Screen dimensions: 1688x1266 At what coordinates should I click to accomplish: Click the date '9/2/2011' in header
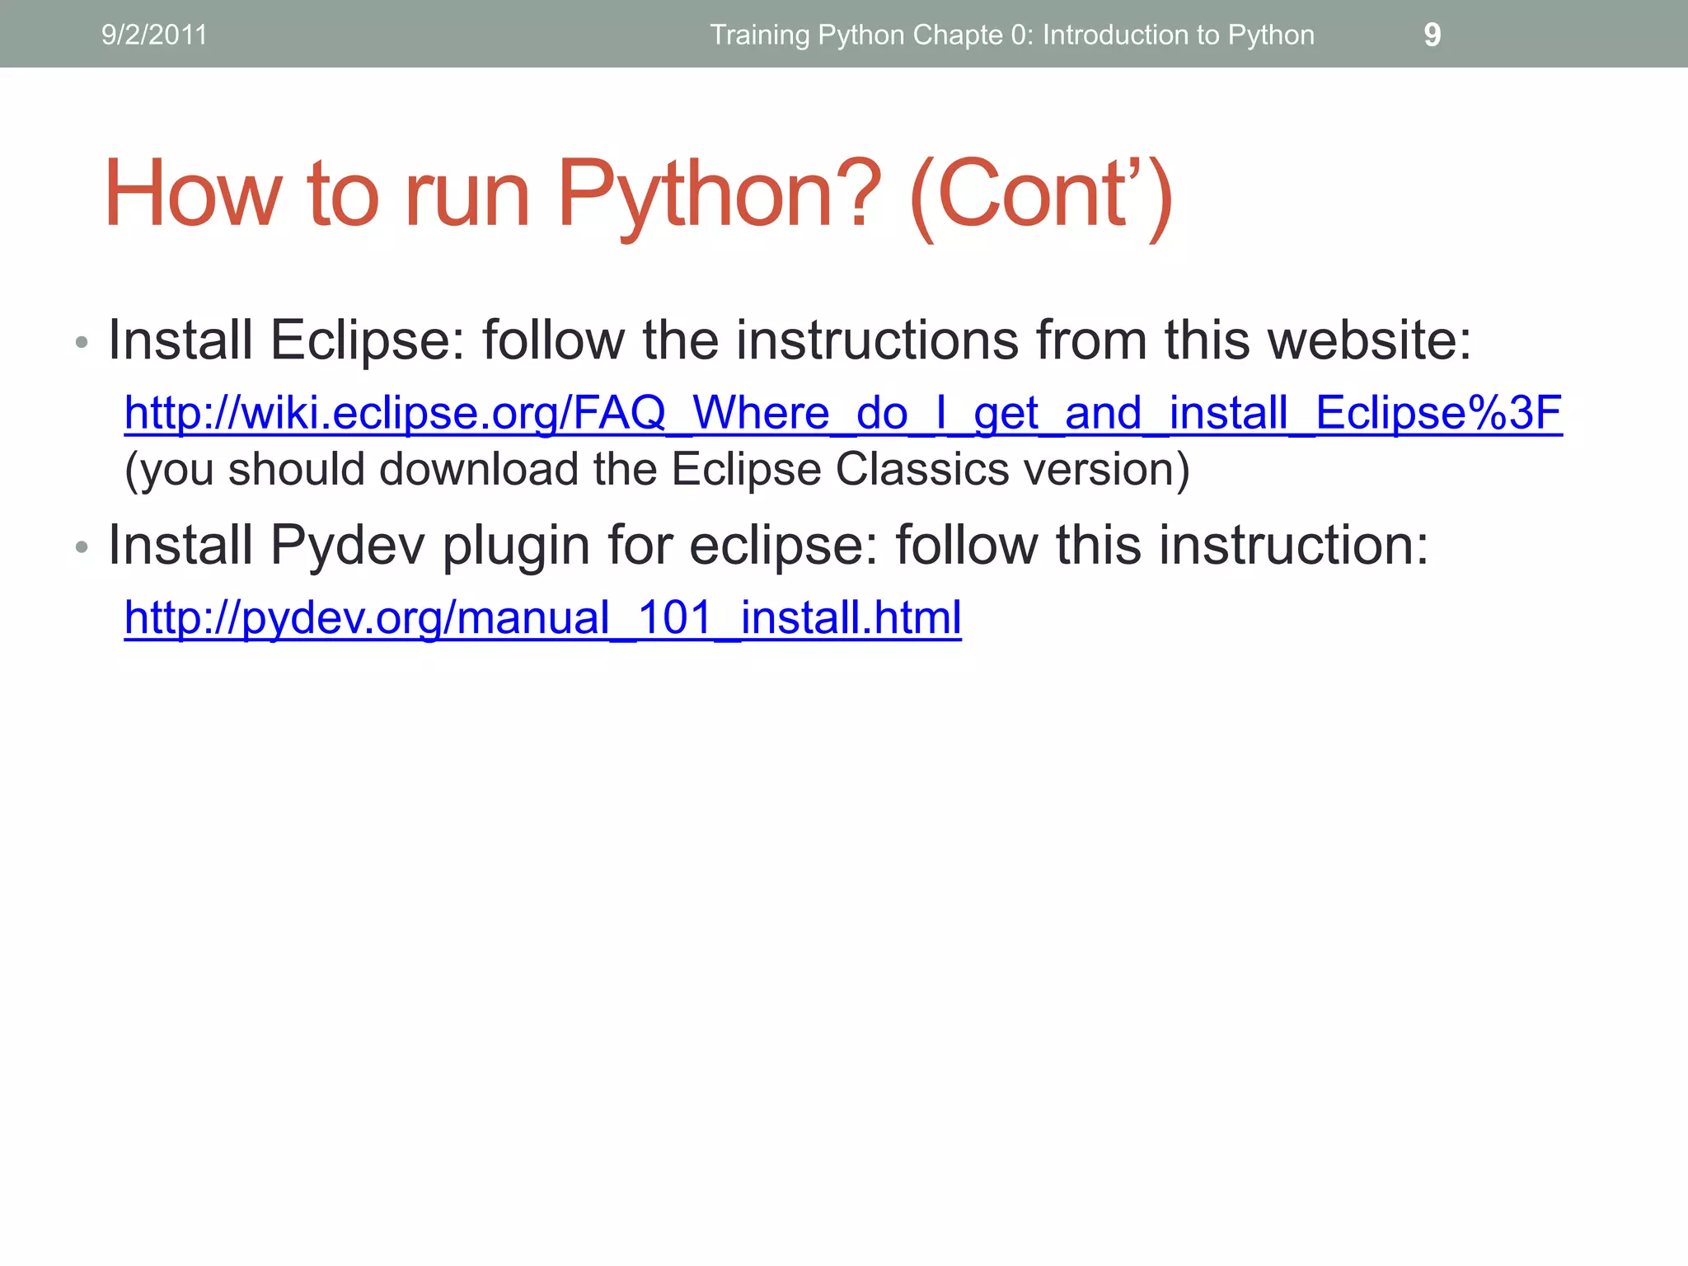click(x=154, y=35)
